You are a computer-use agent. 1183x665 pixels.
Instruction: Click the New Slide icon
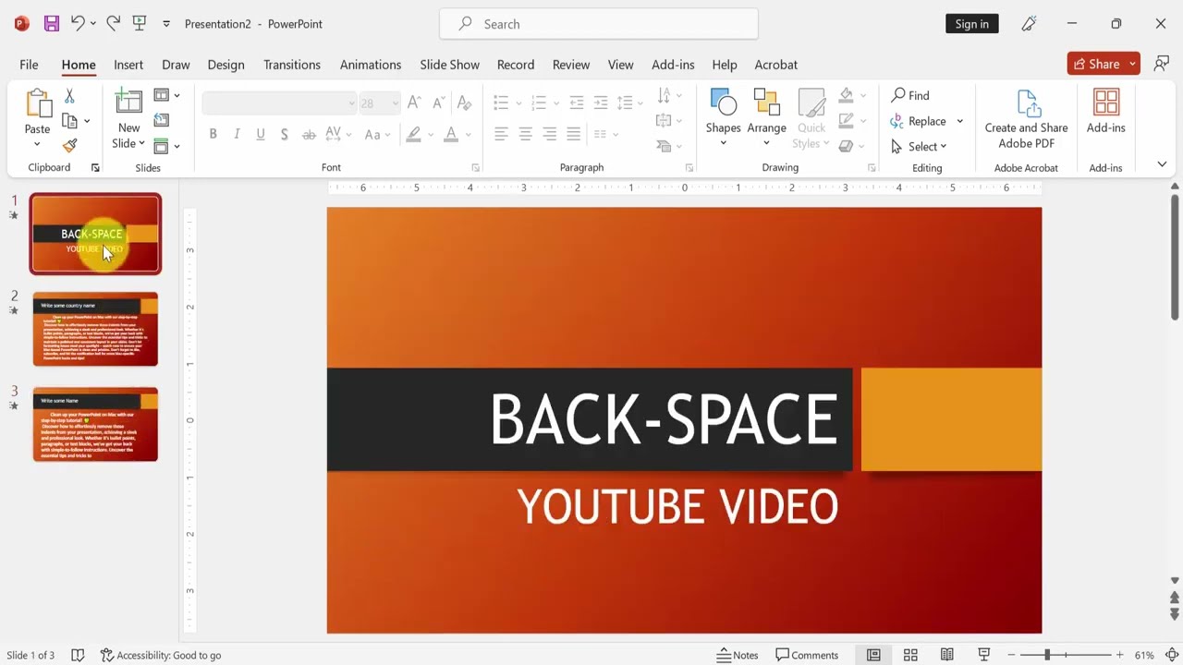(x=128, y=103)
